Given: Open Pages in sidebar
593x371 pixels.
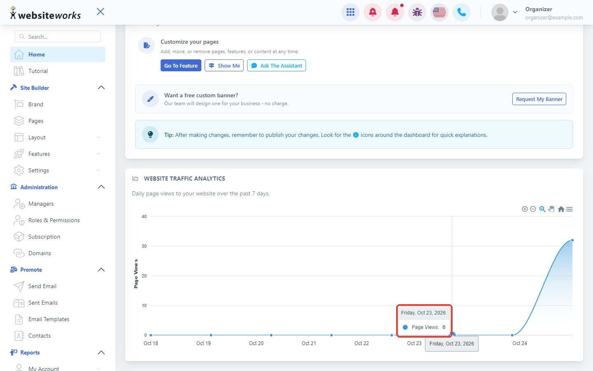Looking at the screenshot, I should [x=58, y=121].
